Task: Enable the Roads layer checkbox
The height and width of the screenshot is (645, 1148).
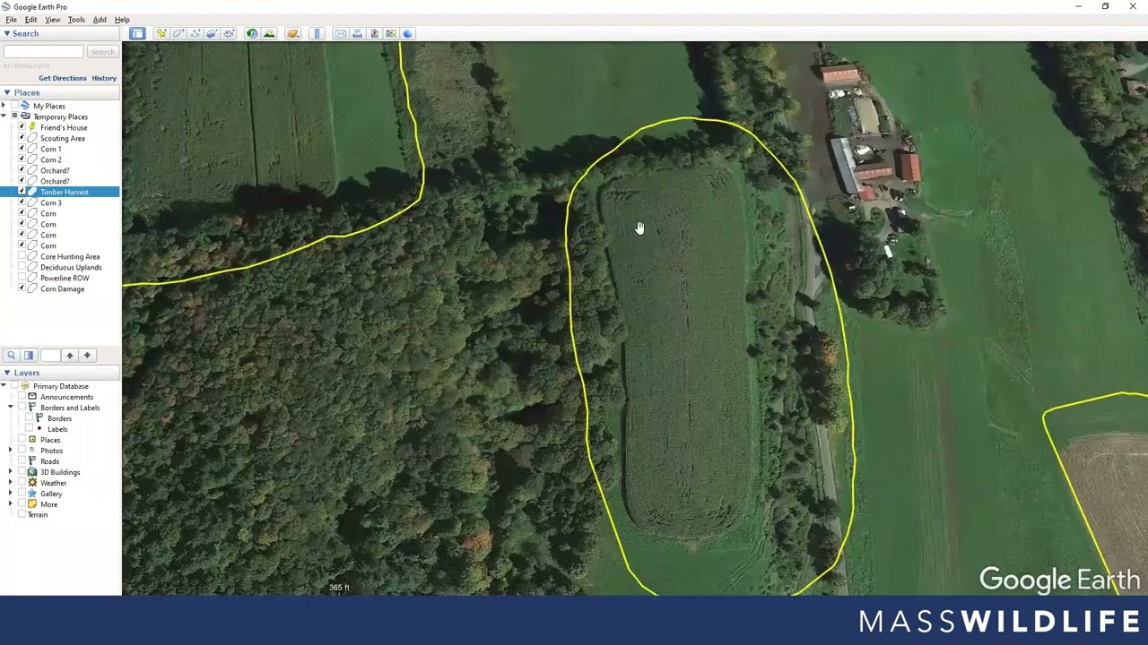Action: [22, 461]
